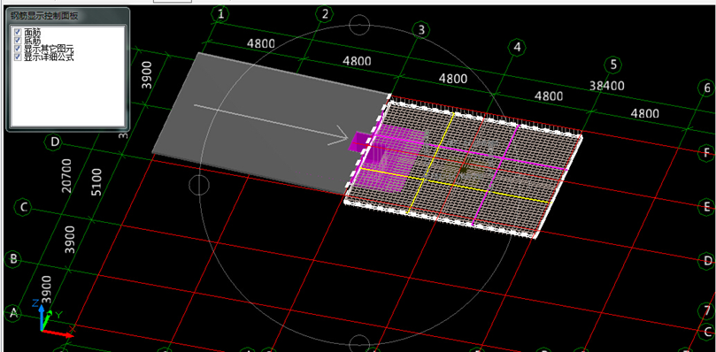
Task: Click the 38400 total dimension label
Action: click(607, 86)
